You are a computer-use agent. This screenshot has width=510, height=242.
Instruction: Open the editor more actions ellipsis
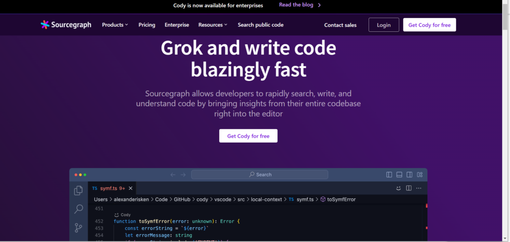419,188
